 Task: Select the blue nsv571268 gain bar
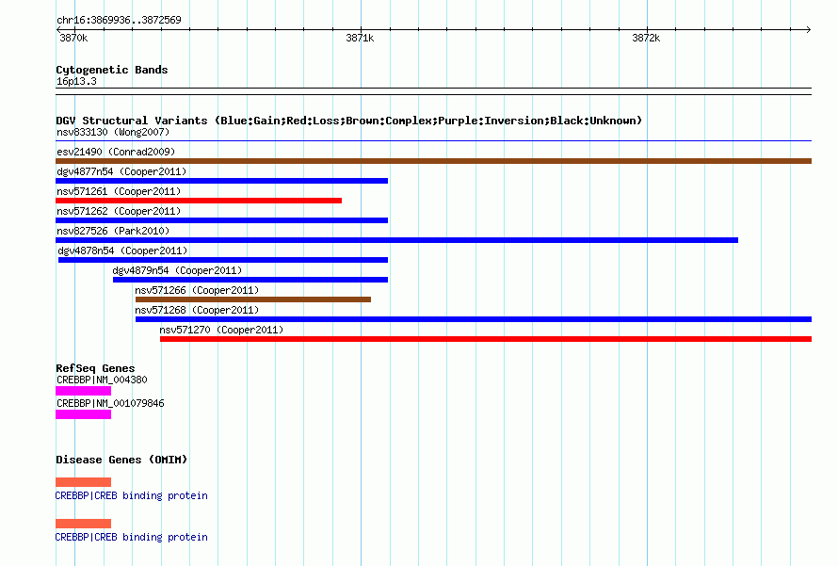coord(474,319)
